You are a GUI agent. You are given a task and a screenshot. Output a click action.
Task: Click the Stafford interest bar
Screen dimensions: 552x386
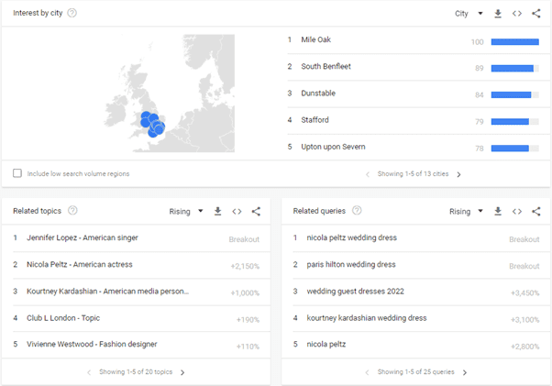(x=515, y=122)
